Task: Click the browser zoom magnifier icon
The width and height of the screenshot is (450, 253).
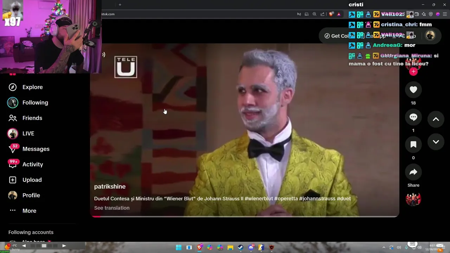Action: 314,14
